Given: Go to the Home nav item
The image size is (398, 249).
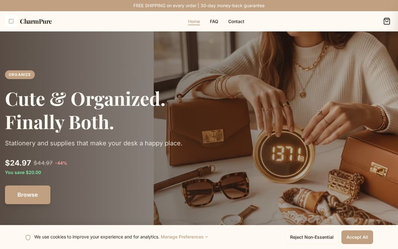Looking at the screenshot, I should coord(194,22).
